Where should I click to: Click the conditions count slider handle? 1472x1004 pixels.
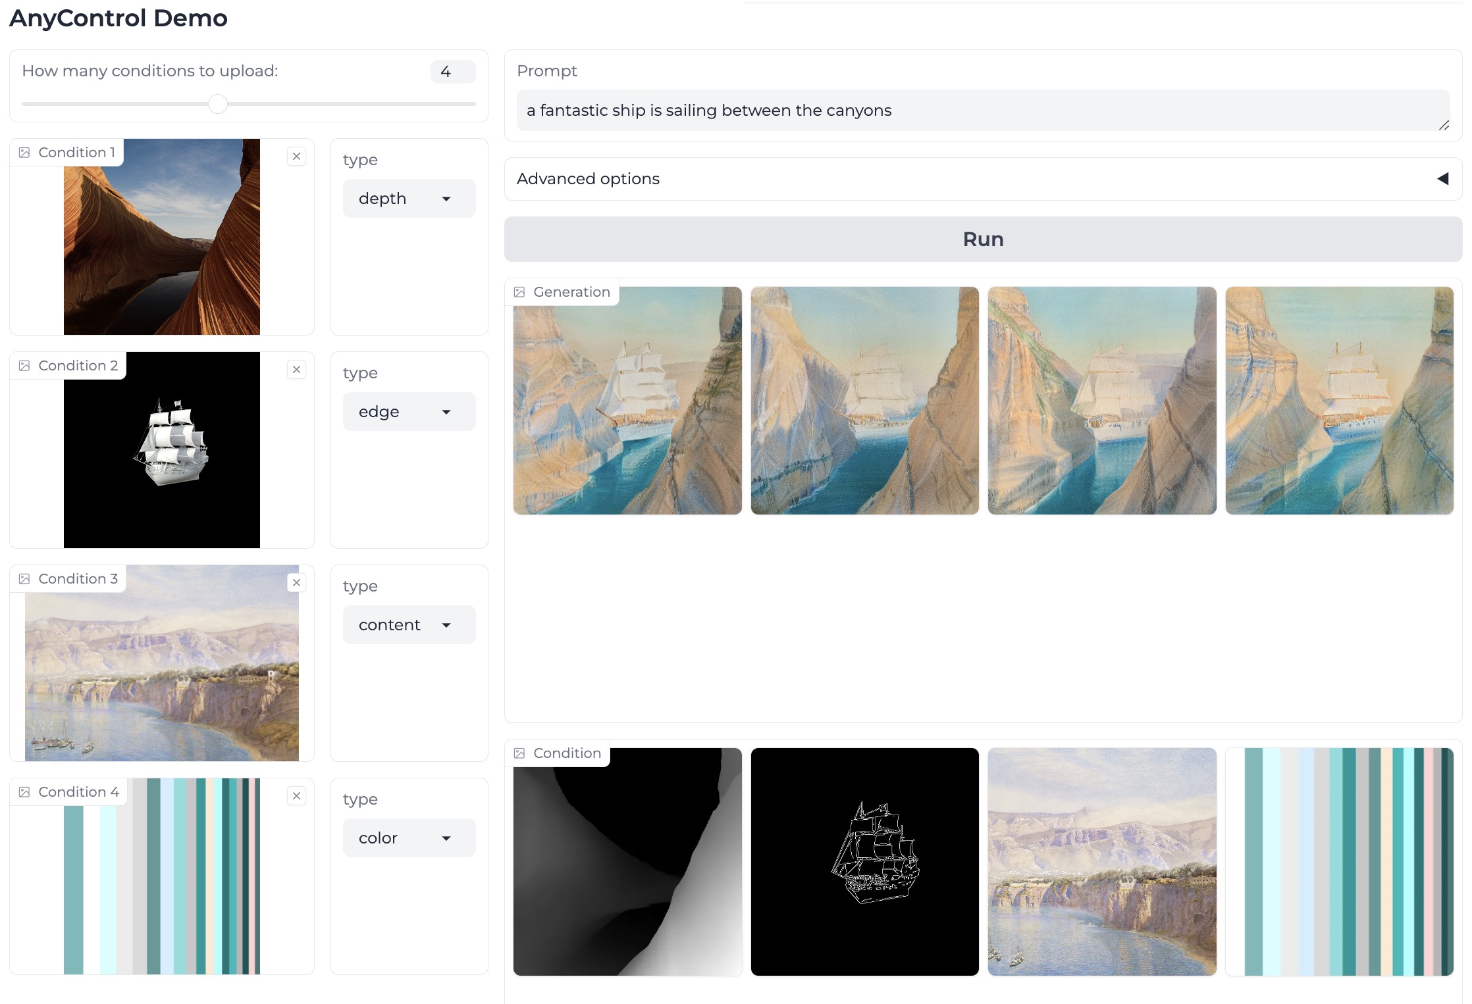pyautogui.click(x=218, y=104)
